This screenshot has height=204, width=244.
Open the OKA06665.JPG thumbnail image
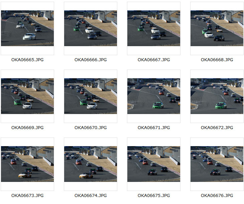27,28
